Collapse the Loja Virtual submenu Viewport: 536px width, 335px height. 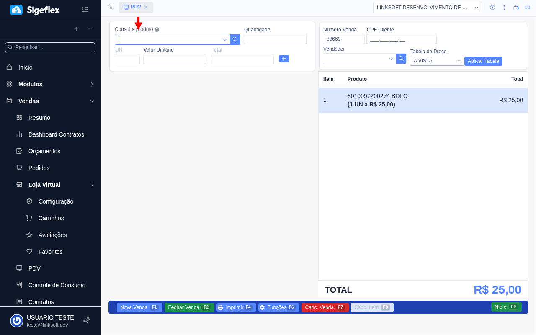(x=92, y=185)
